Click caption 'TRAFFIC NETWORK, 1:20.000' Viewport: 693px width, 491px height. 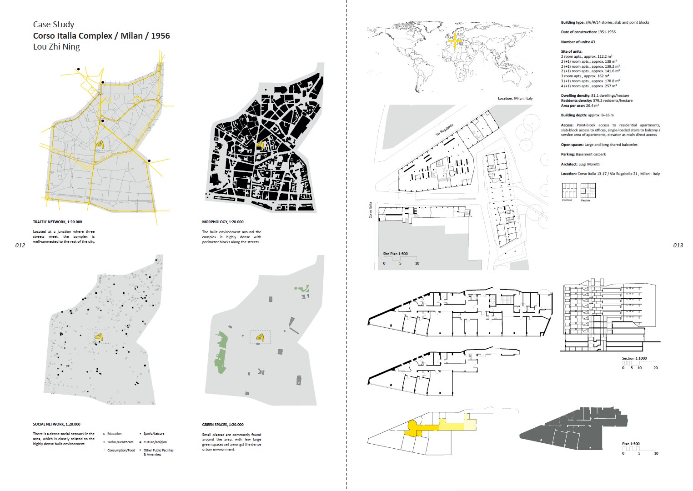point(57,222)
